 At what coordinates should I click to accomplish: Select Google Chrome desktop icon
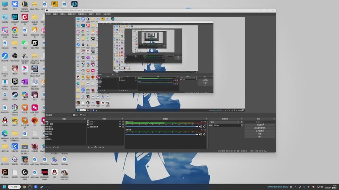click(15, 33)
